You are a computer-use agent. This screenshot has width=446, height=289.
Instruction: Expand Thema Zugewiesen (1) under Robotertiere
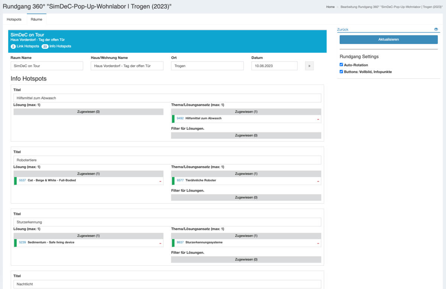[246, 174]
